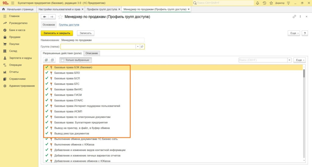Open 'Продажи' section in sidebar

point(15,37)
